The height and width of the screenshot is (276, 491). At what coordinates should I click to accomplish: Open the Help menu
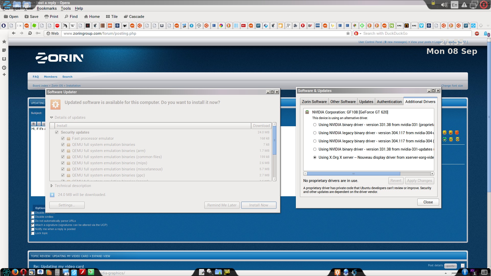(79, 8)
